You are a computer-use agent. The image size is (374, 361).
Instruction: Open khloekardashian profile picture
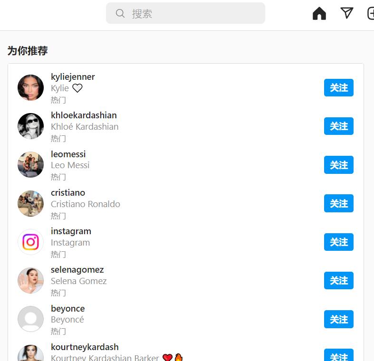click(x=30, y=126)
